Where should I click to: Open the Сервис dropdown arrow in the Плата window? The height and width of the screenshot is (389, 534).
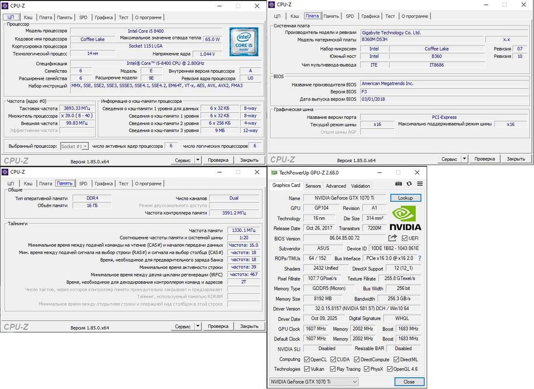(464, 158)
